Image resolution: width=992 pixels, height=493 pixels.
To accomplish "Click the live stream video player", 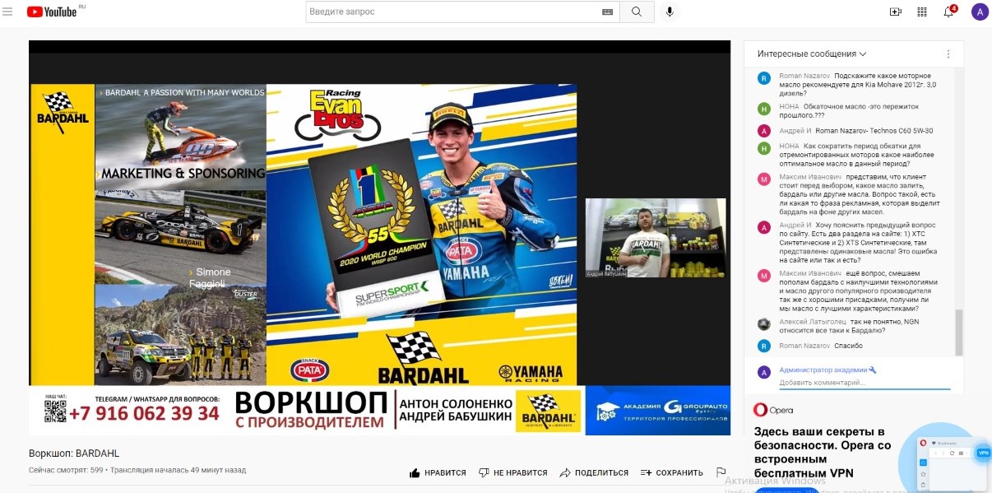I will [379, 238].
